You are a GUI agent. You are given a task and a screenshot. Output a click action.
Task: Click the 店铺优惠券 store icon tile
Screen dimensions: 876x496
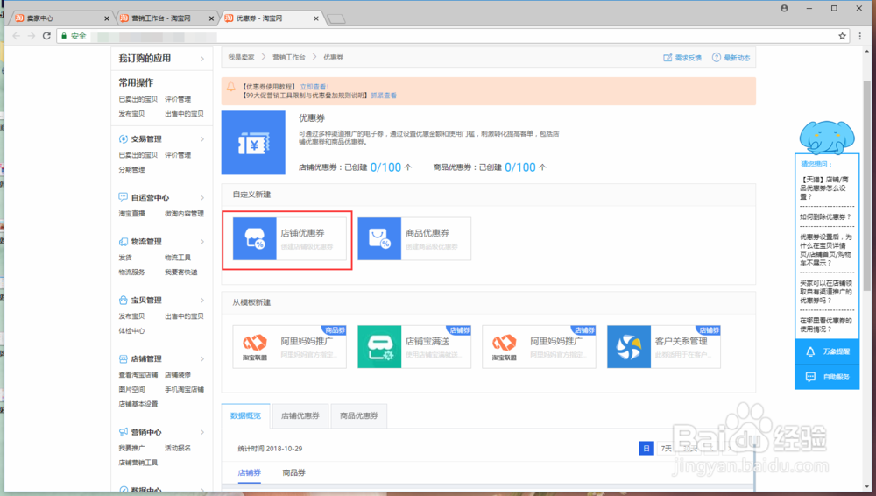point(254,238)
